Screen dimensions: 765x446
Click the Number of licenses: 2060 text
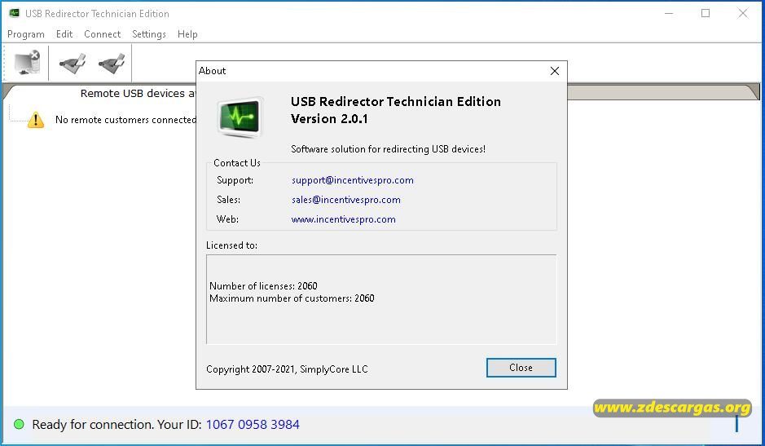point(263,285)
